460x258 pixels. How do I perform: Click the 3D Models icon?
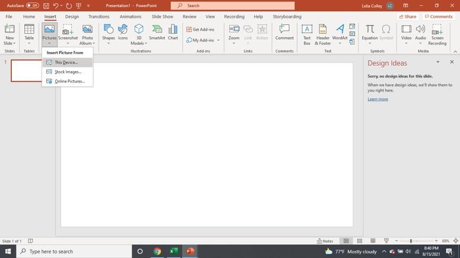coord(139,34)
